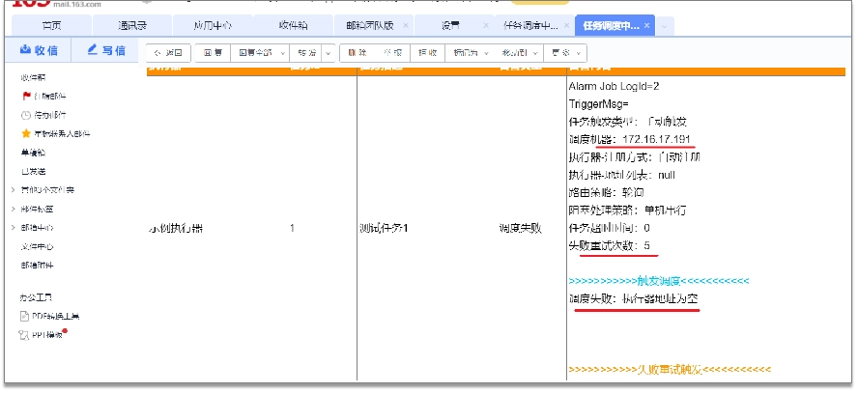The height and width of the screenshot is (393, 858).
Task: Open the 草稿箱 drafts folder
Action: [x=33, y=153]
